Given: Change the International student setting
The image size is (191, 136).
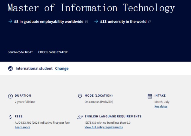Looking at the screenshot, I should click(62, 68).
